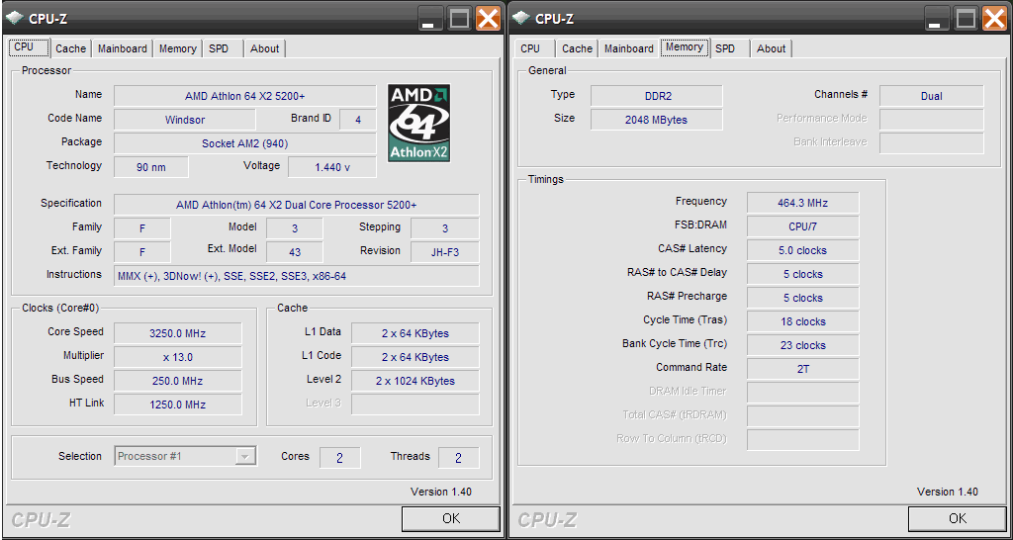Open Memory tab in left window
The image size is (1013, 540).
pyautogui.click(x=178, y=49)
